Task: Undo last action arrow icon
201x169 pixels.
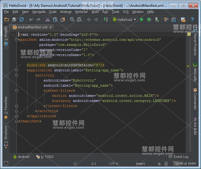Action: [31, 19]
